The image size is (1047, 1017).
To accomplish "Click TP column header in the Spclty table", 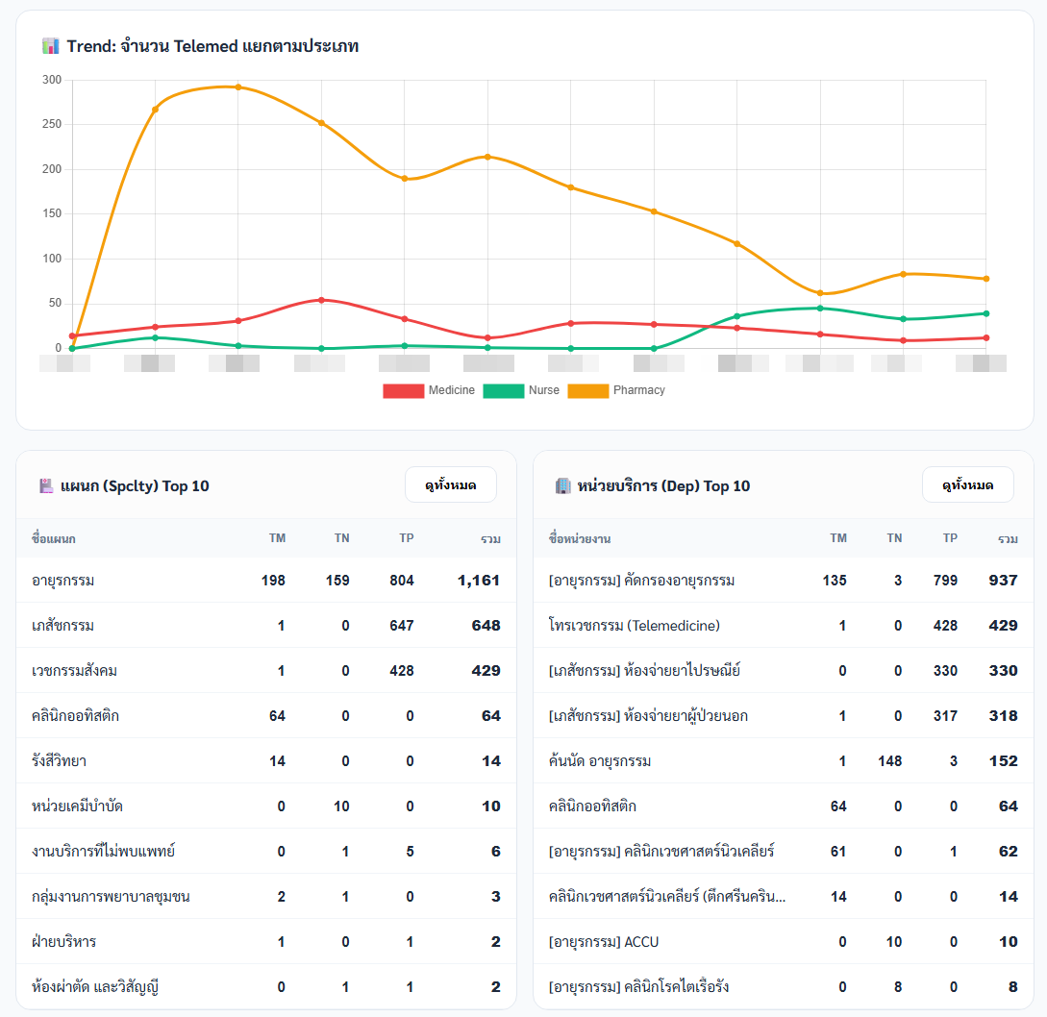I will (407, 538).
